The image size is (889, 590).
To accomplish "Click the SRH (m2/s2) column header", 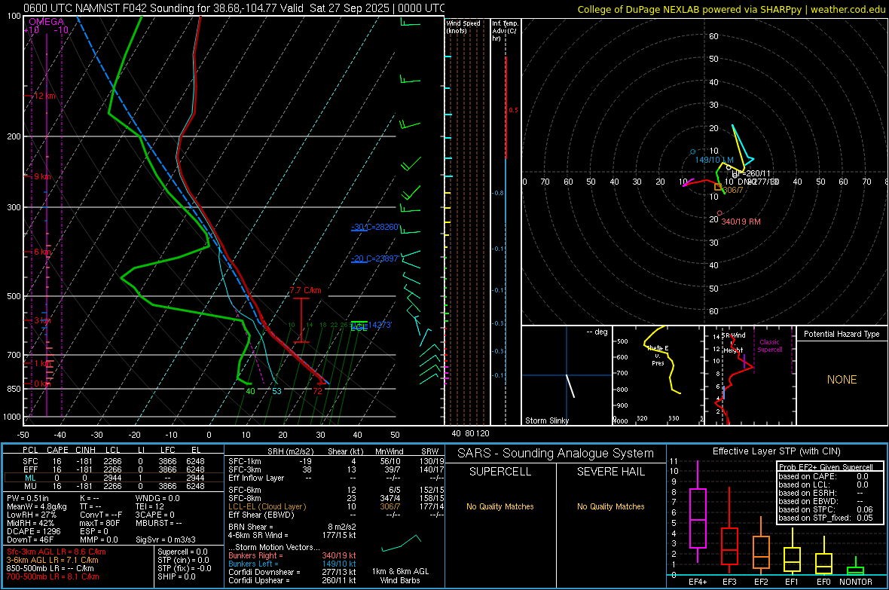I will click(290, 451).
